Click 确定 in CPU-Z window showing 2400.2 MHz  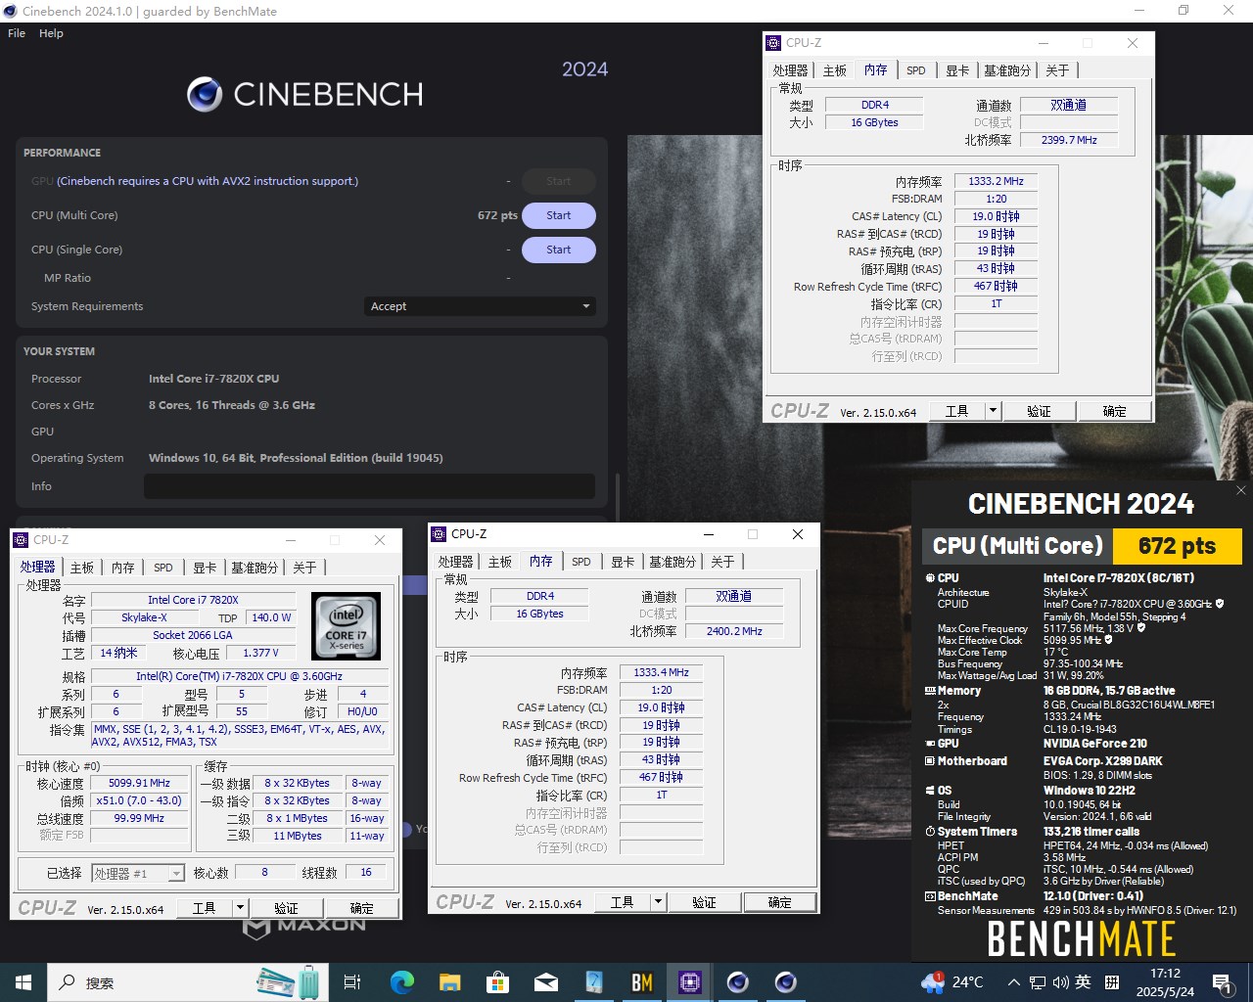point(780,902)
